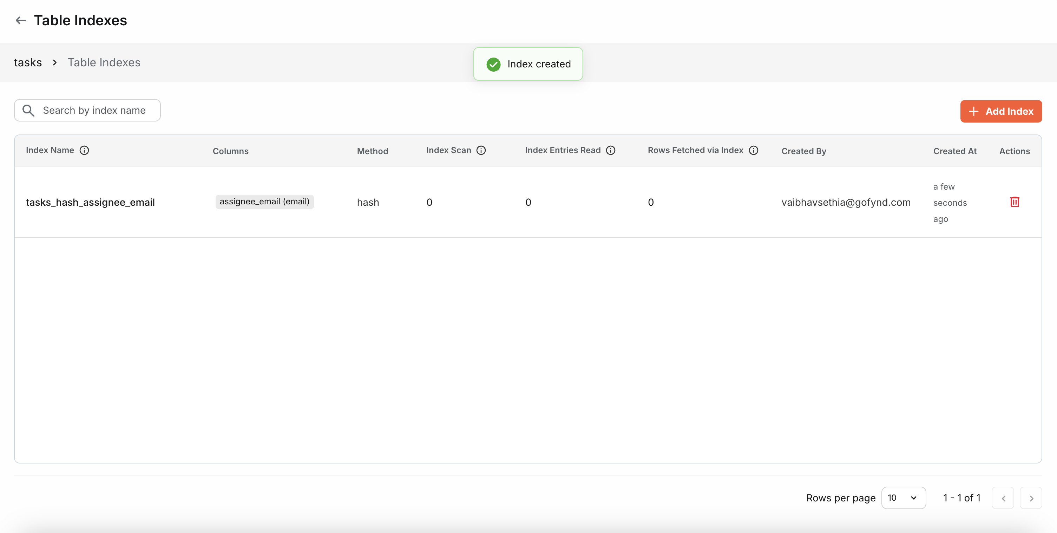Screen dimensions: 1057x533
Task: Delete the tasks_hash_assignee_email index
Action: pos(1014,202)
